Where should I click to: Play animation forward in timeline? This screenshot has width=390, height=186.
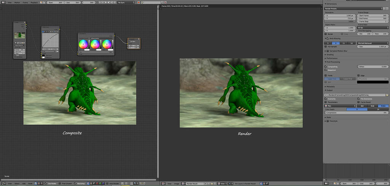pyautogui.click(x=109, y=2)
